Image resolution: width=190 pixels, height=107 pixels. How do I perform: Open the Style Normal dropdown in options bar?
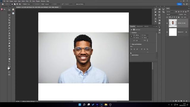[x=48, y=4]
